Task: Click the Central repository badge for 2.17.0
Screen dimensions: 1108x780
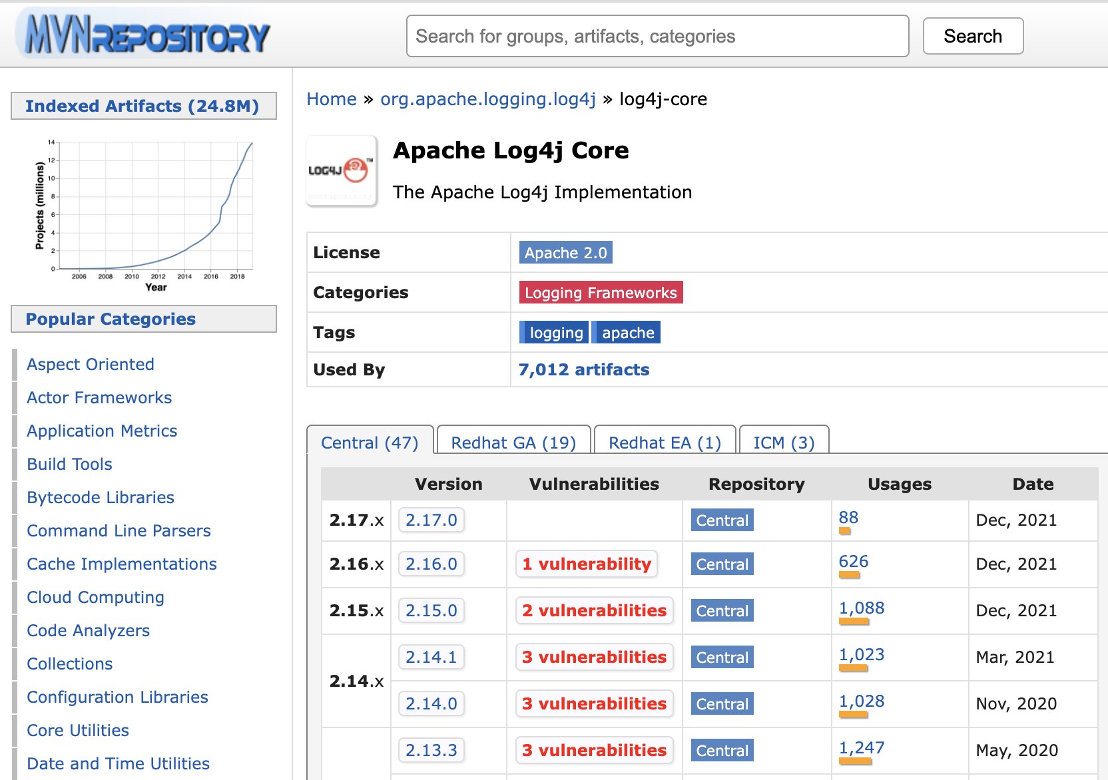Action: pyautogui.click(x=722, y=520)
